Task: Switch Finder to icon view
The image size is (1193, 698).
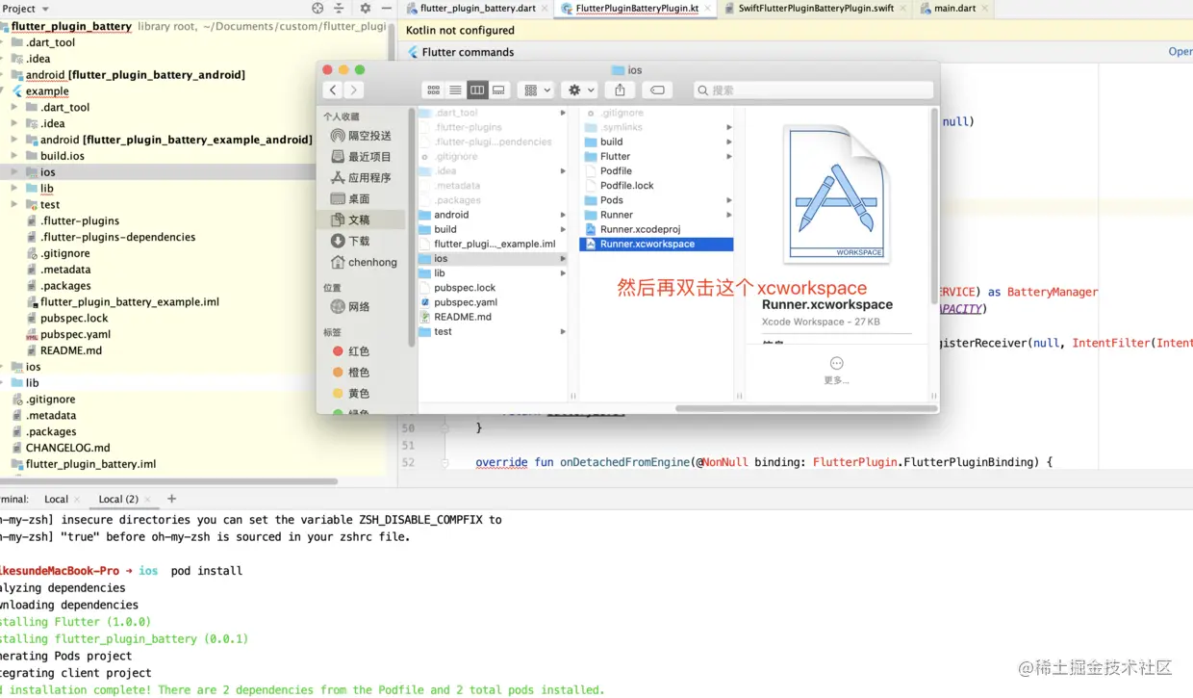Action: [x=434, y=90]
